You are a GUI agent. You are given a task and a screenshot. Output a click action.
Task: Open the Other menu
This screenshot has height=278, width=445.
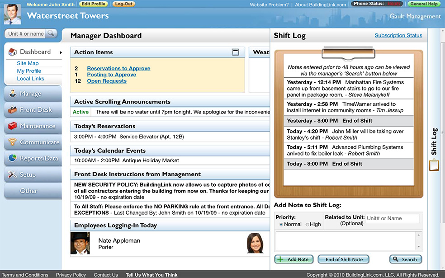[33, 191]
